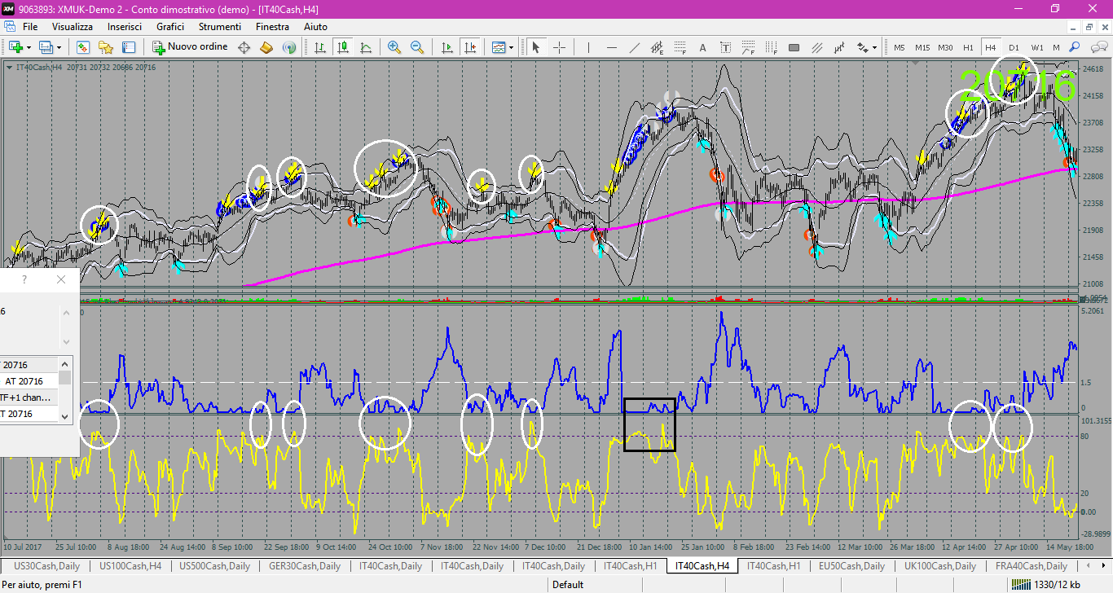Zoom out on the chart
This screenshot has width=1113, height=593.
[x=417, y=47]
